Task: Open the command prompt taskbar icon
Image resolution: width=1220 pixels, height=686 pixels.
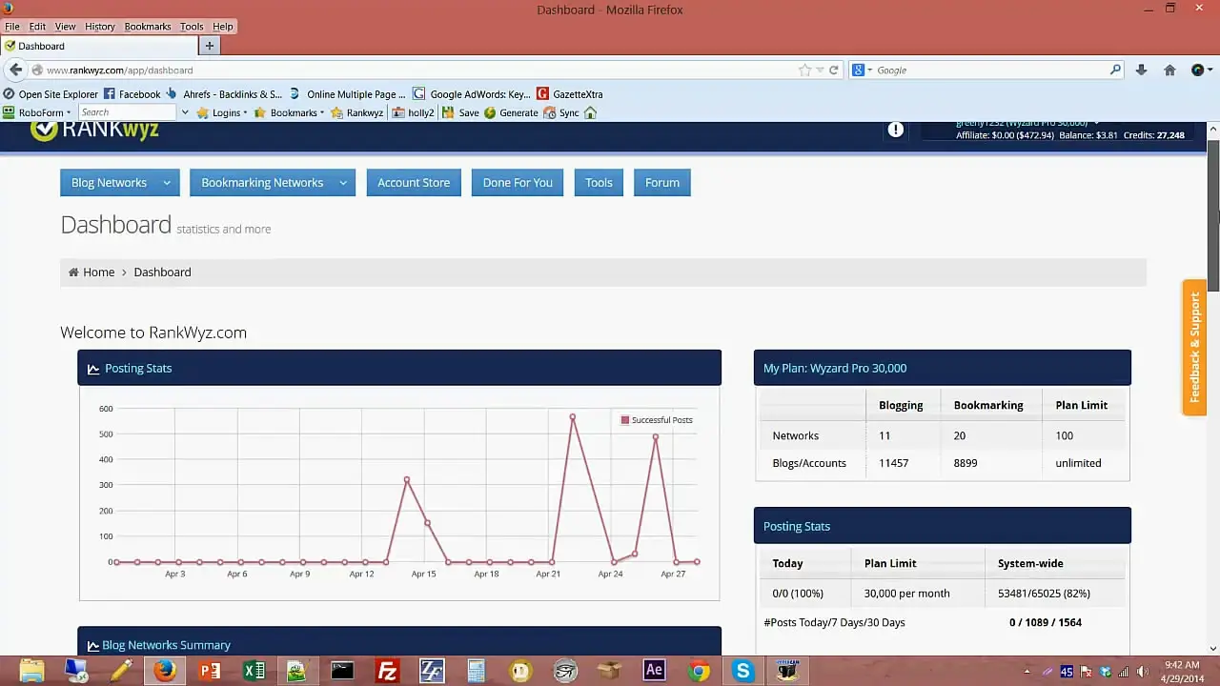Action: 342,671
